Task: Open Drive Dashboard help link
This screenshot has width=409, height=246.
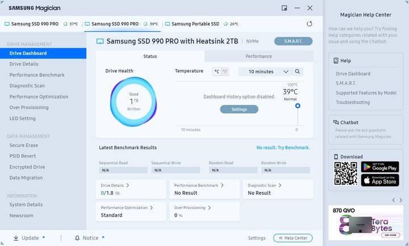Action: click(x=353, y=74)
